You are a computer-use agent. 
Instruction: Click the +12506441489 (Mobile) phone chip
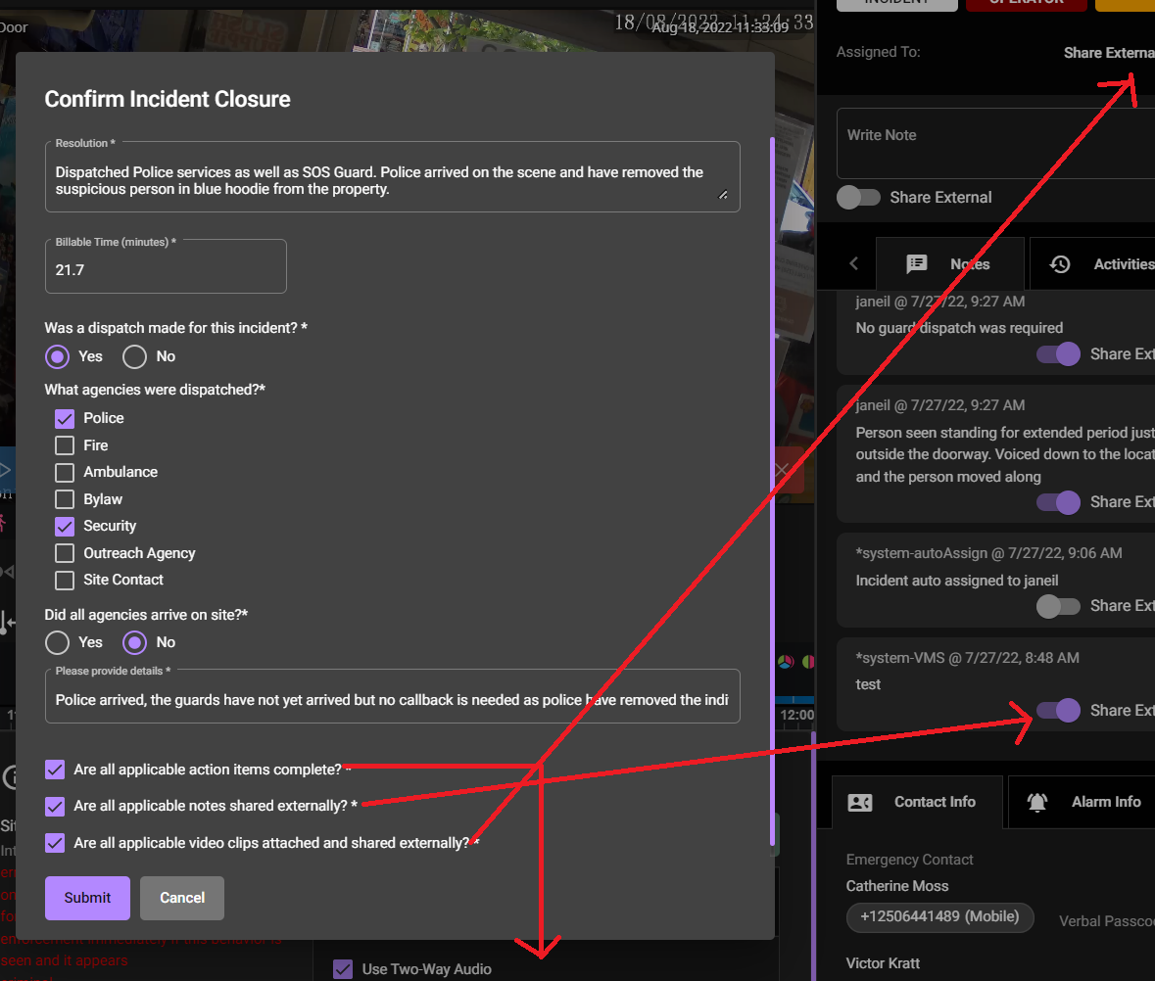coord(939,917)
